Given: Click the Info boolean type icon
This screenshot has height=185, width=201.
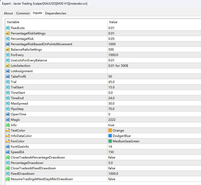Looking at the screenshot, I should pos(7,125).
